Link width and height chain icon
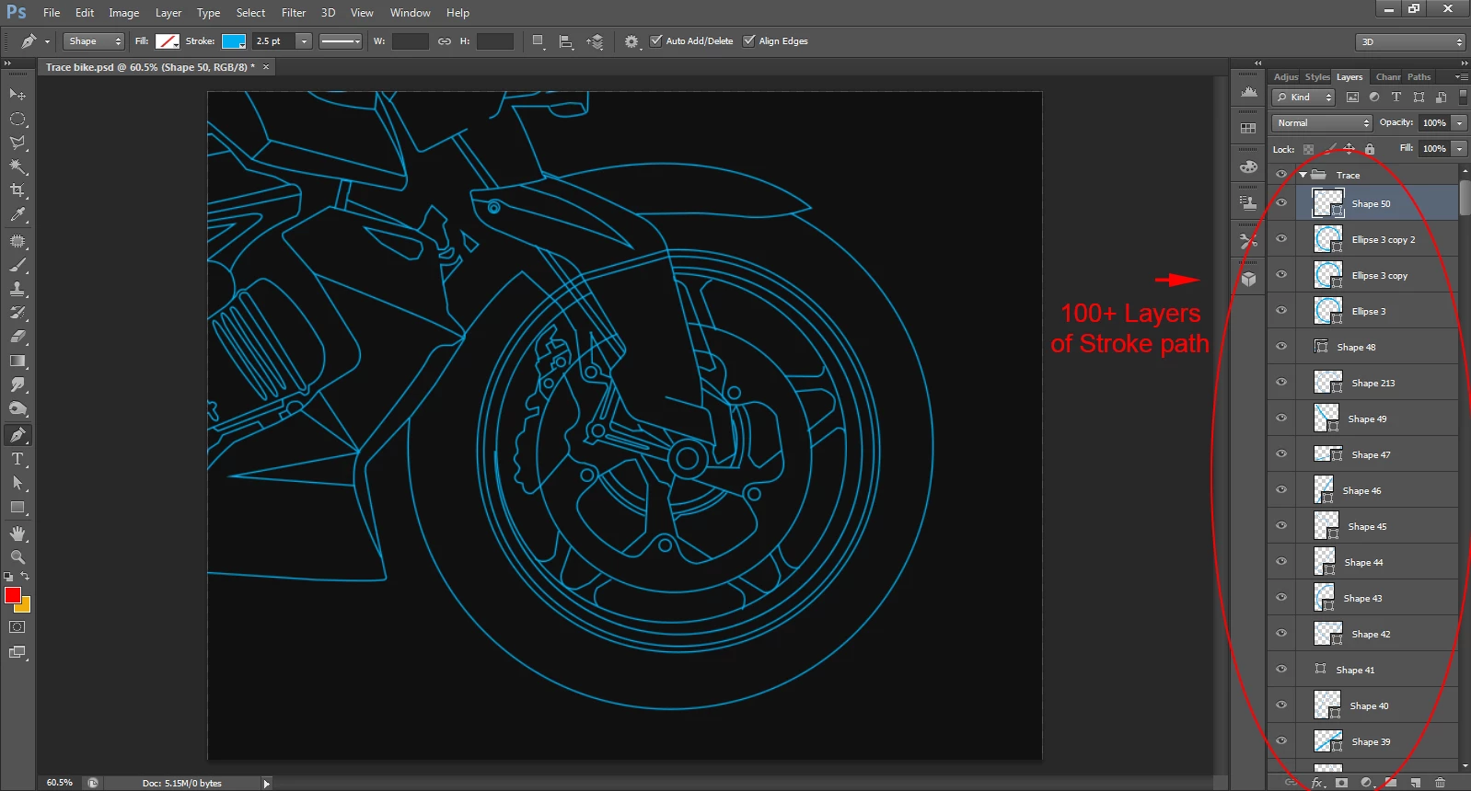 click(445, 41)
